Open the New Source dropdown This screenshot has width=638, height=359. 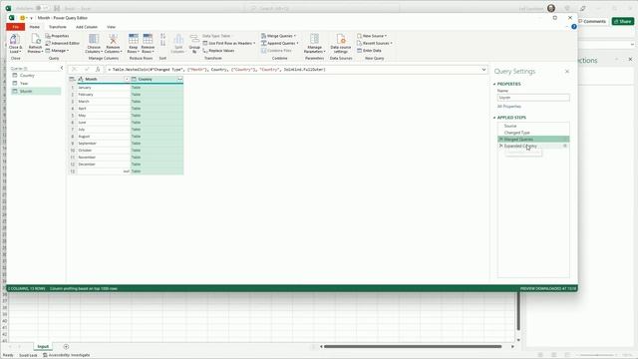click(372, 36)
